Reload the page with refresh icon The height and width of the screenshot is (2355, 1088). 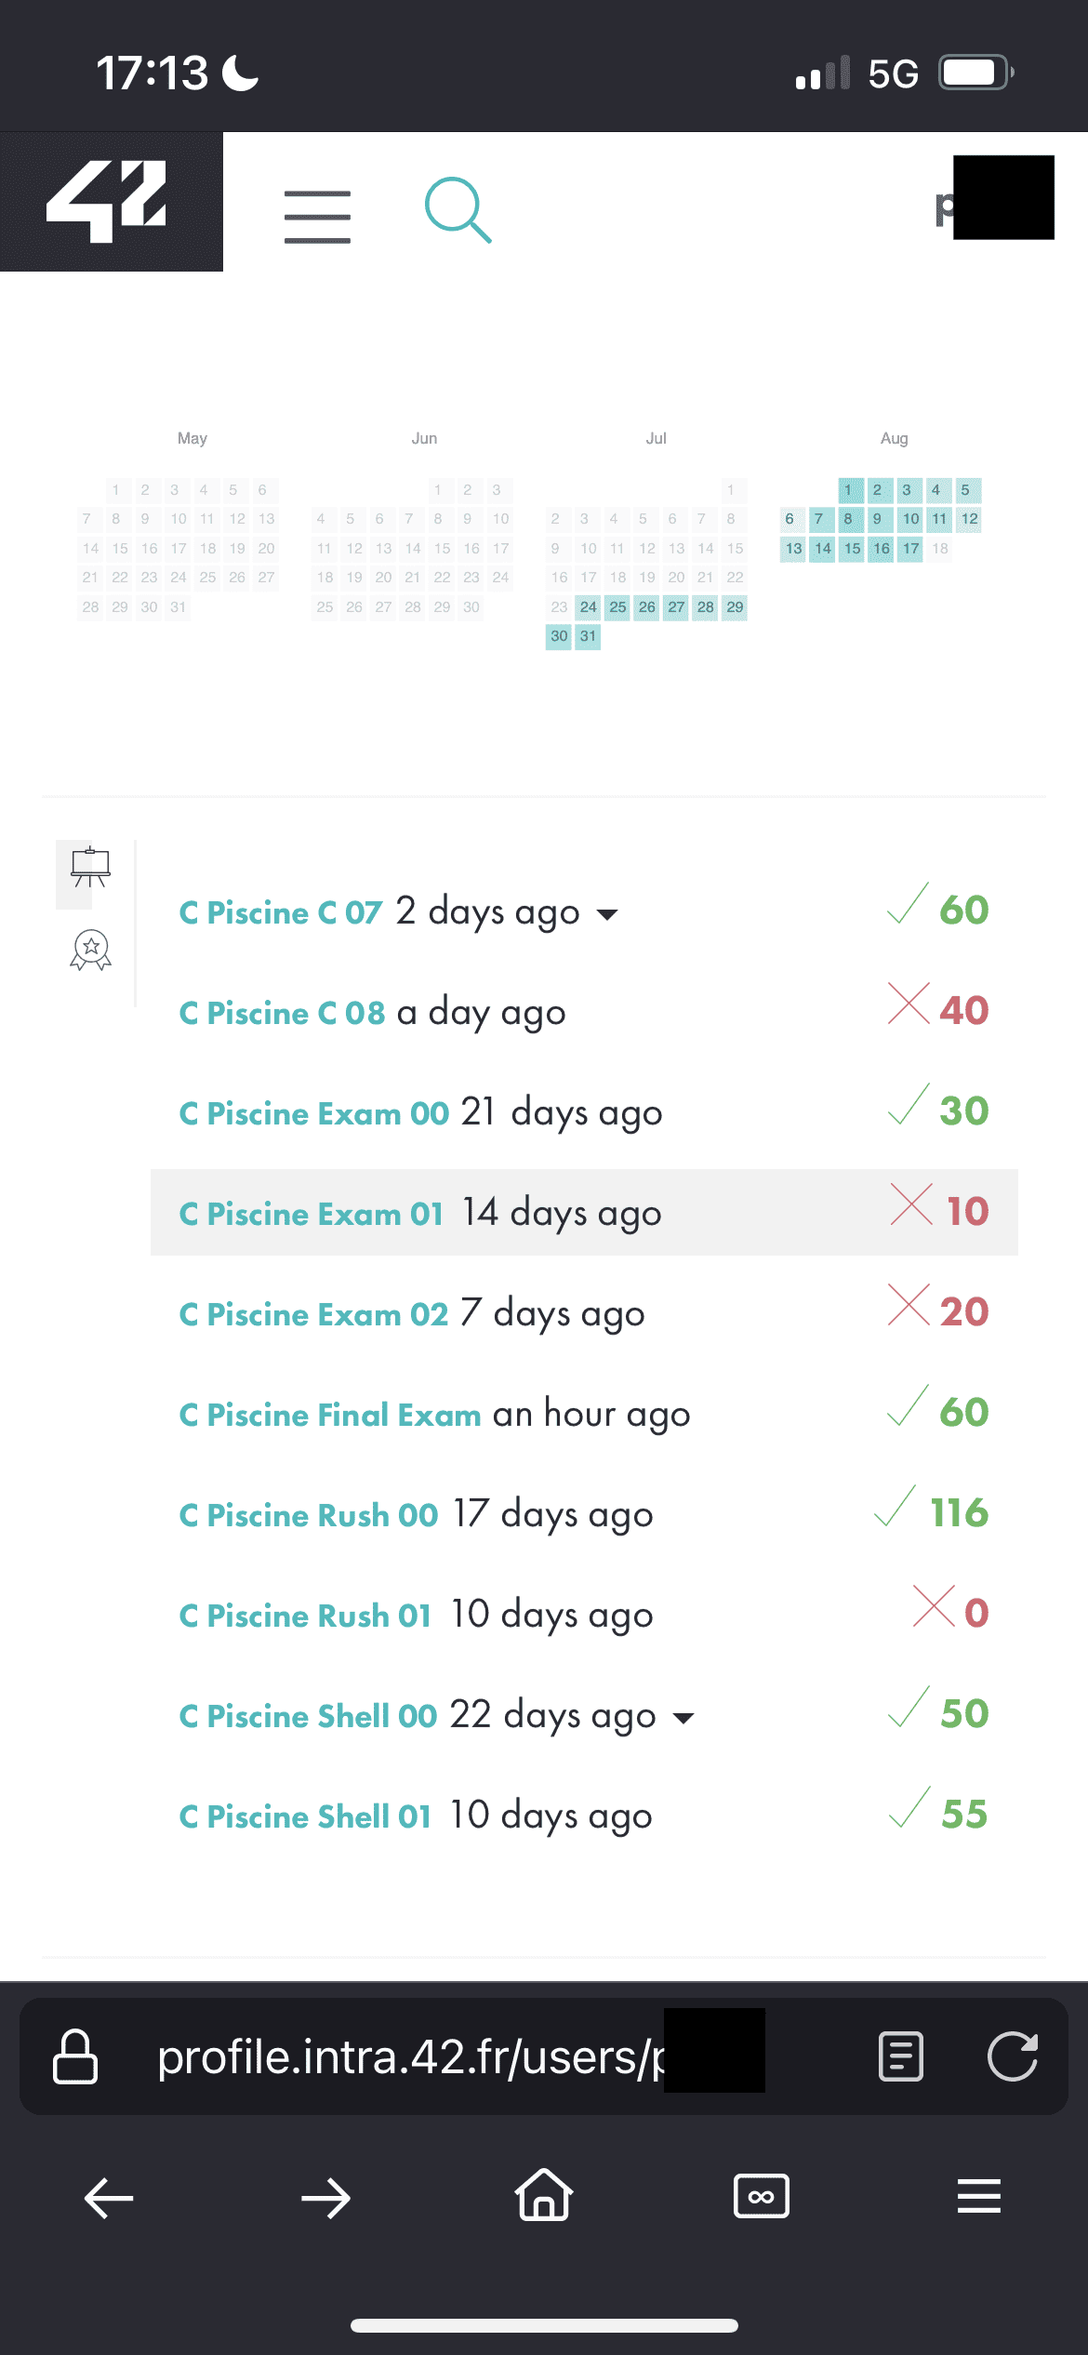(1013, 2056)
